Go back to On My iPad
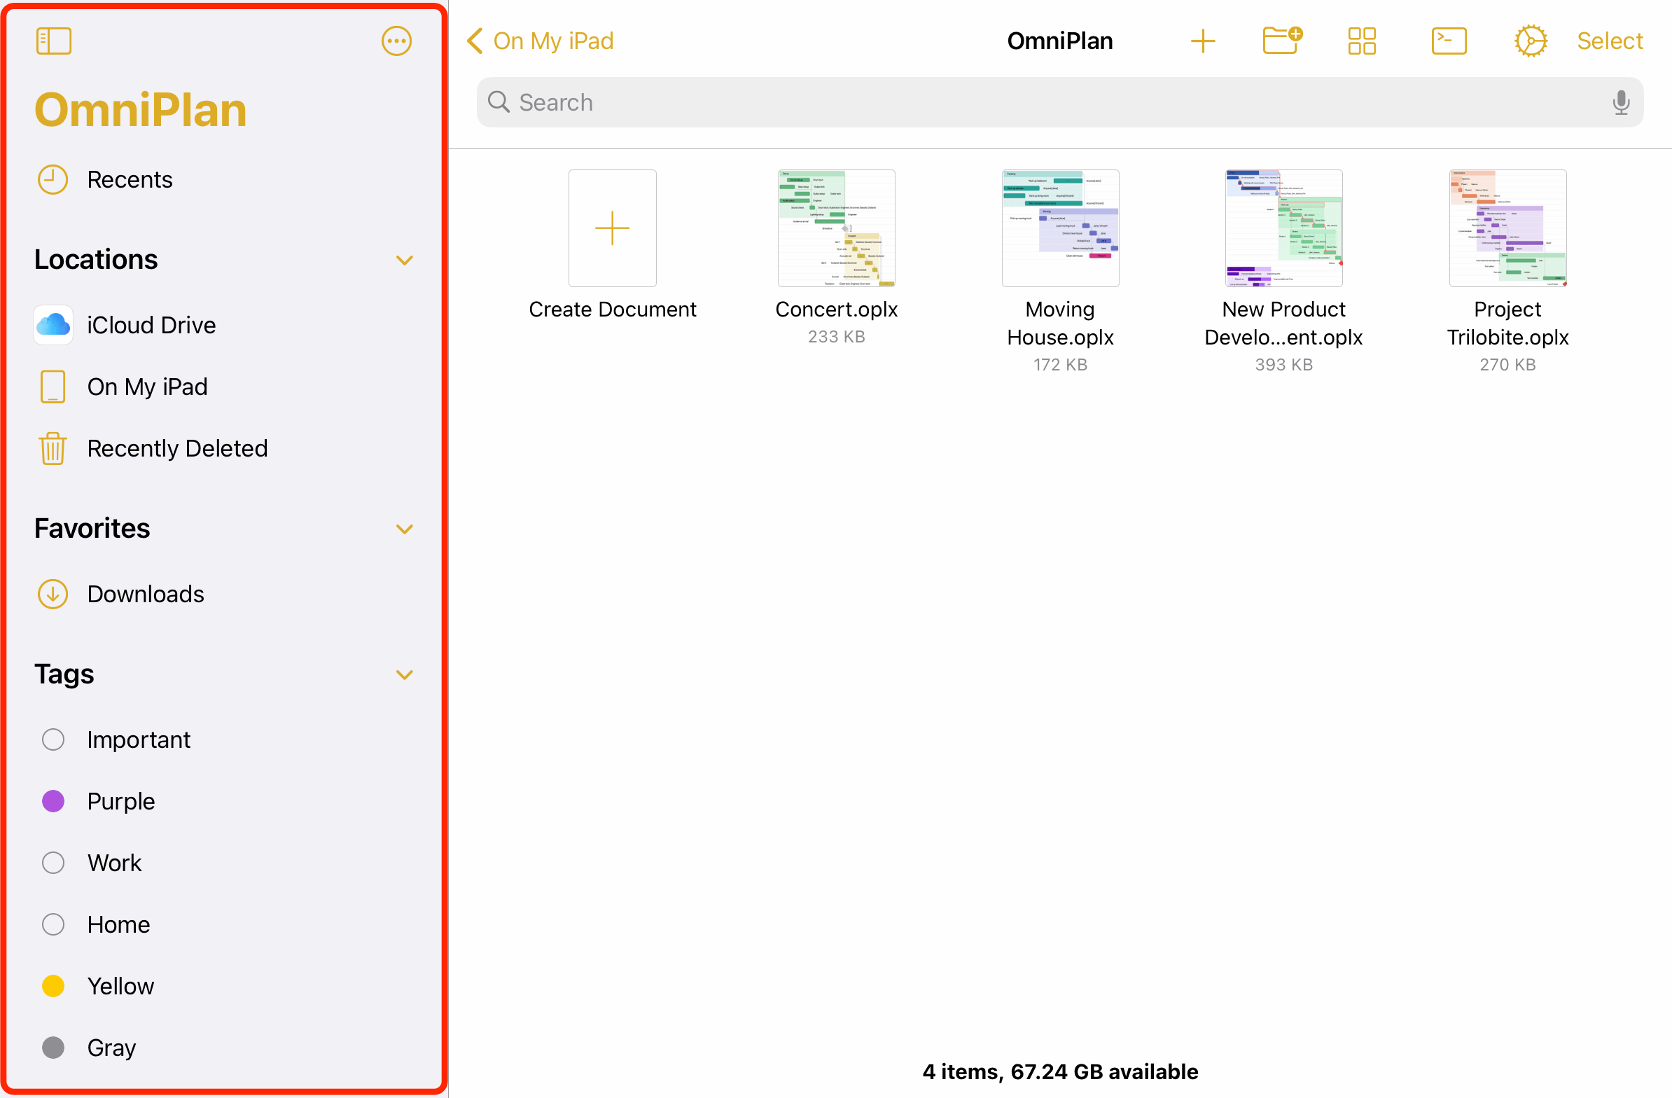Viewport: 1672px width, 1098px height. (x=540, y=41)
